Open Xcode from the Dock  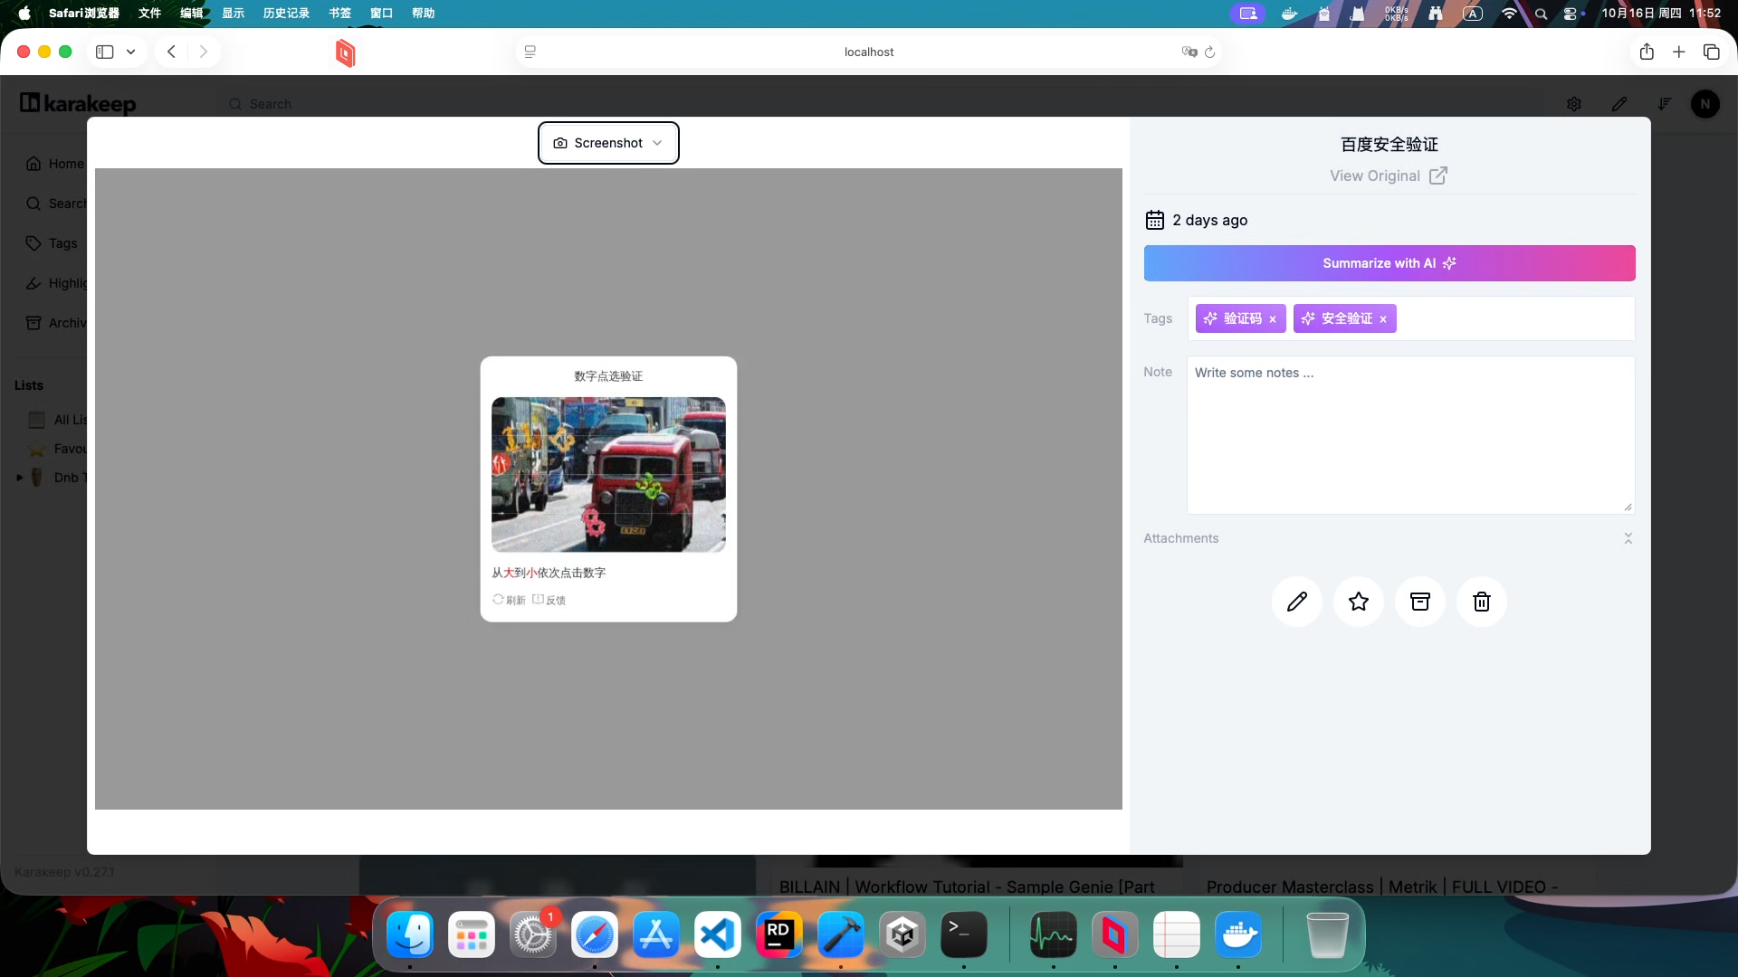pos(841,934)
